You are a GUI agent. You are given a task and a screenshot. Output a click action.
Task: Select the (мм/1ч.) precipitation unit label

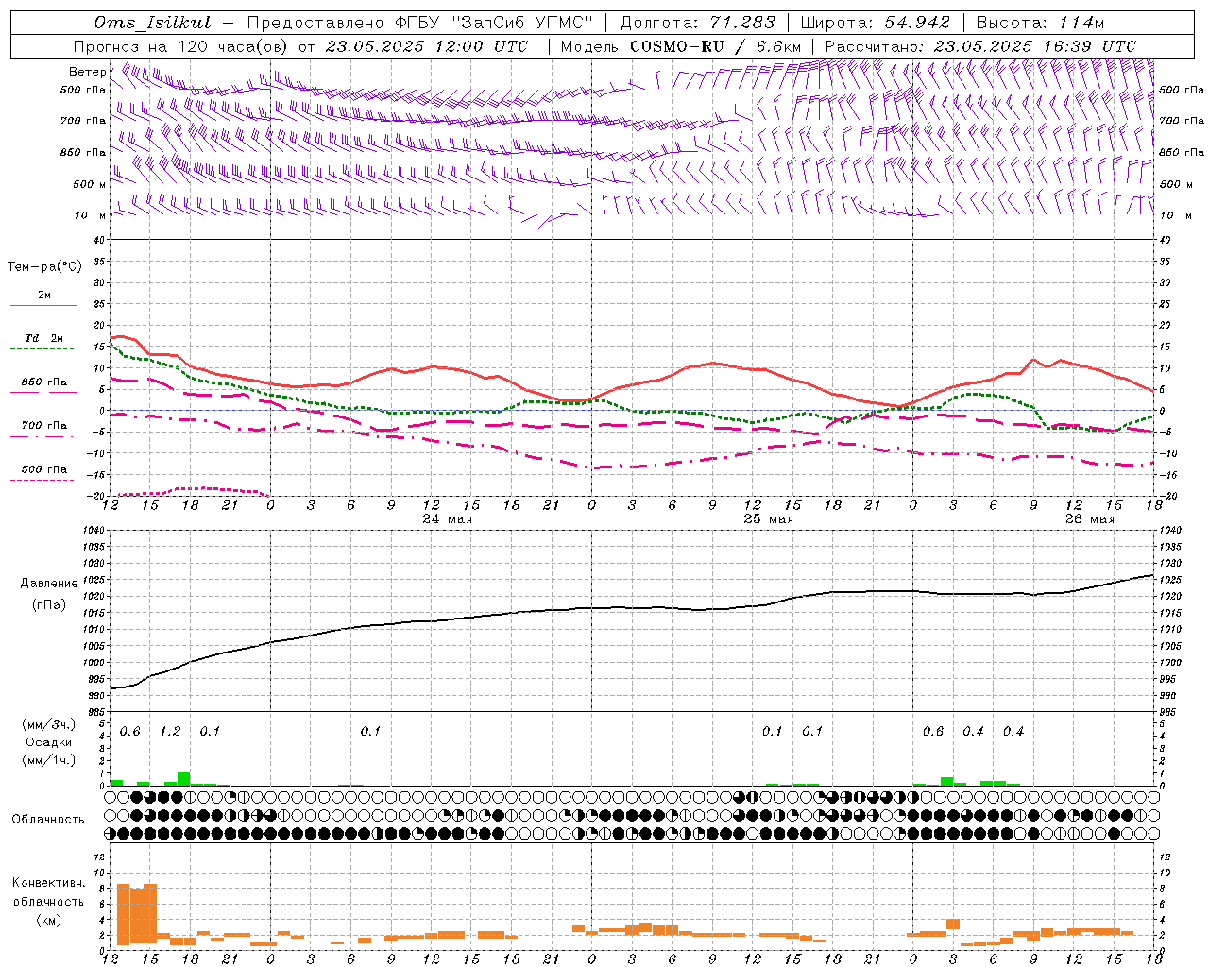(49, 760)
